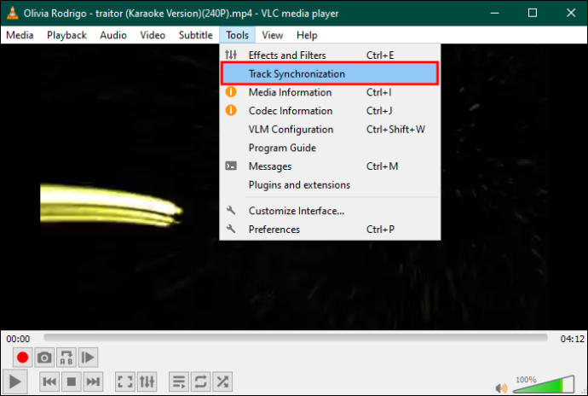Open the Audio menu
This screenshot has width=588, height=396.
(x=113, y=35)
